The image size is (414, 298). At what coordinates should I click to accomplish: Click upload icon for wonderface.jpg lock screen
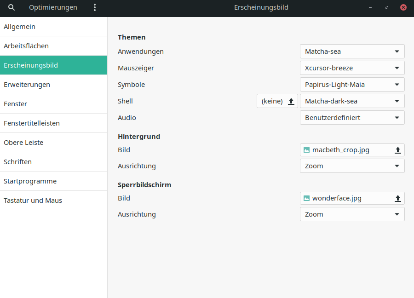click(x=398, y=198)
